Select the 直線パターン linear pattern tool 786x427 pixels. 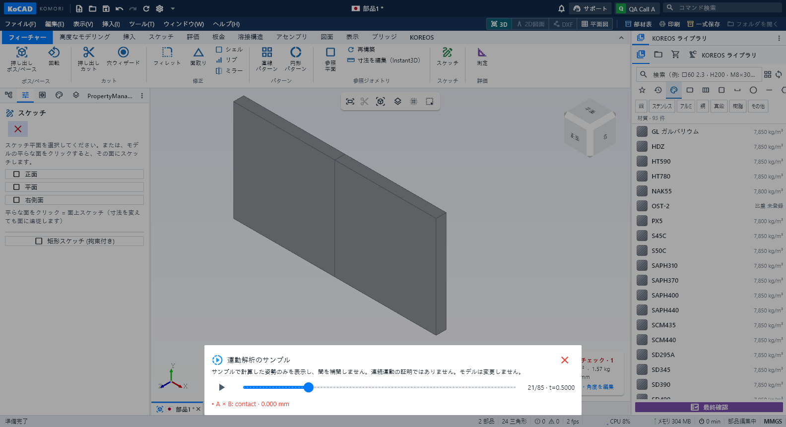click(x=267, y=59)
